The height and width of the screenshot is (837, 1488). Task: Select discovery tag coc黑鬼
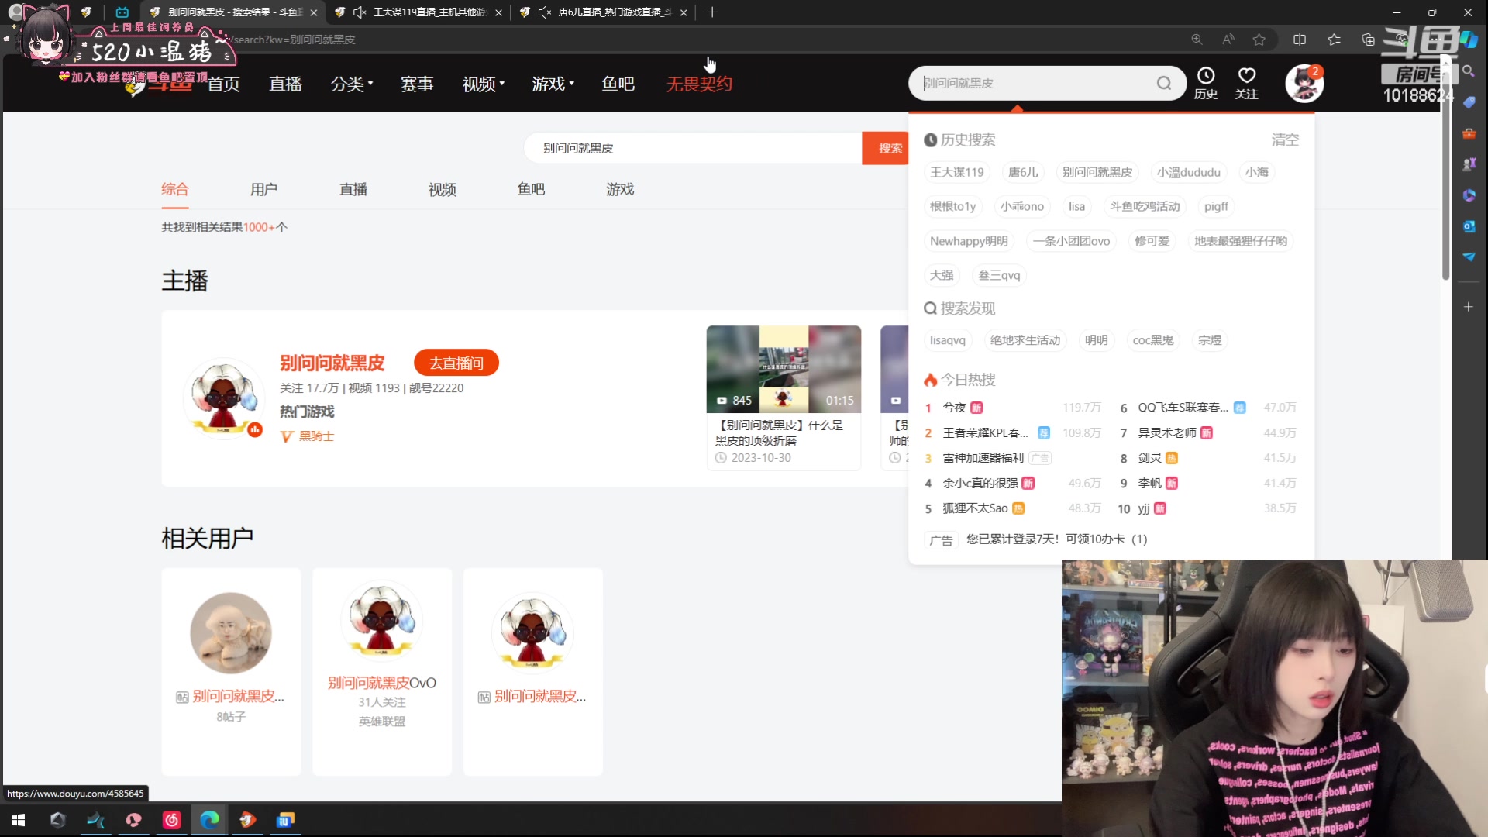[1153, 340]
